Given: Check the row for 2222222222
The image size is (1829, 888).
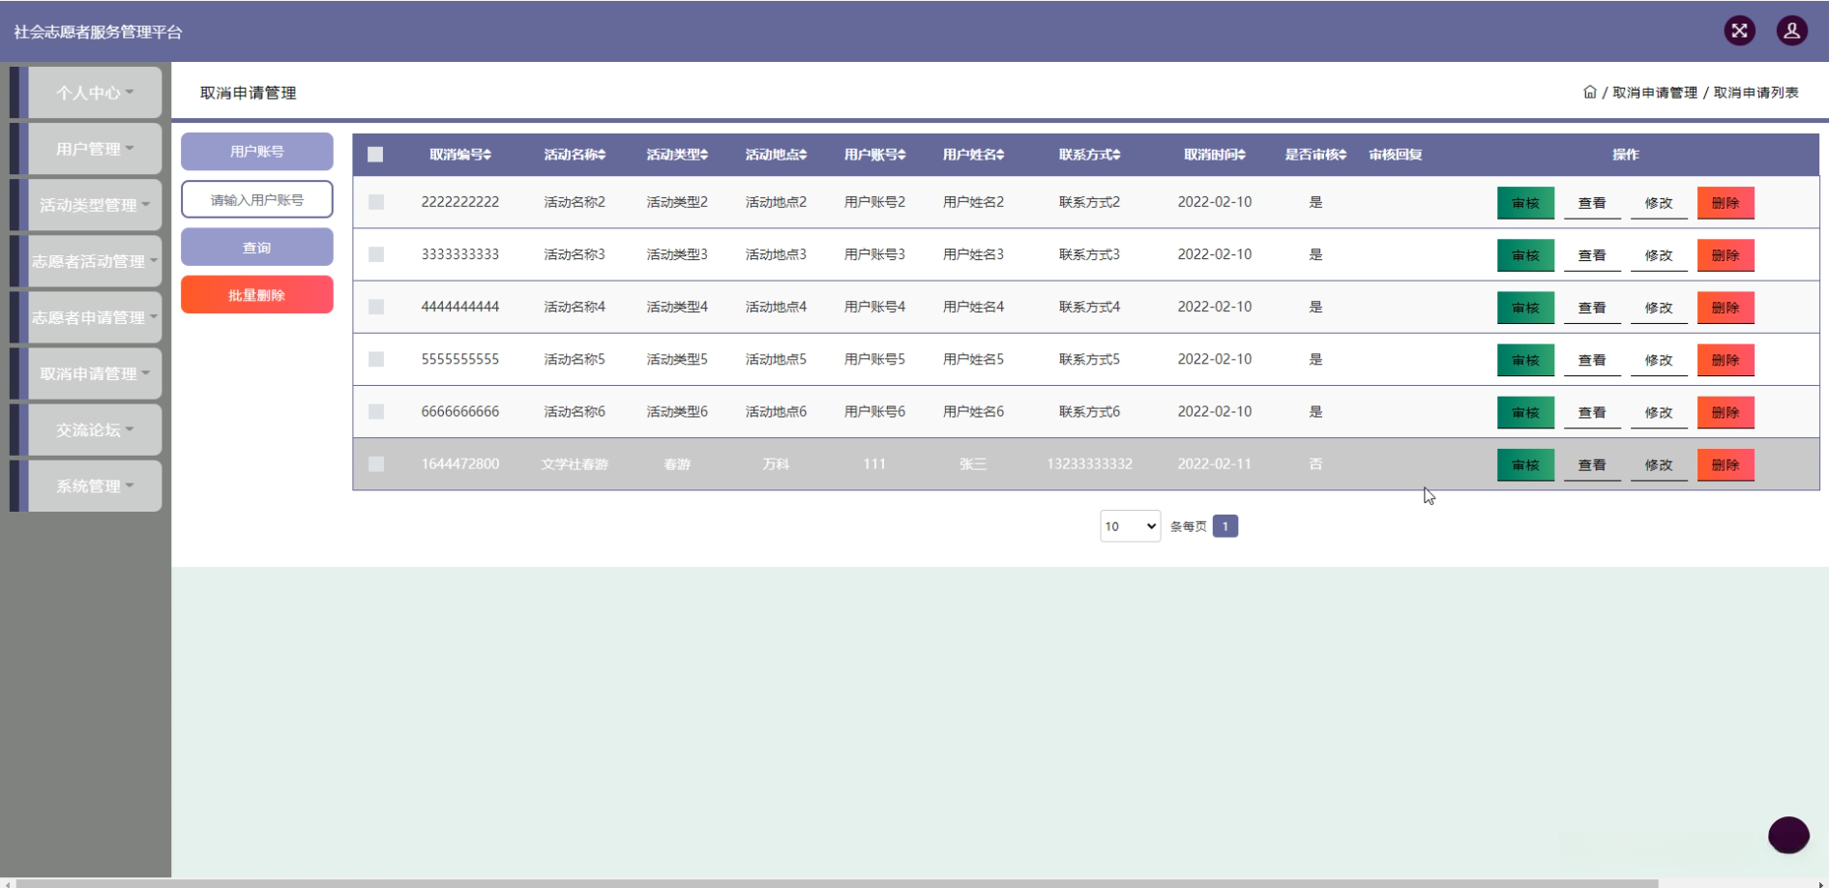Looking at the screenshot, I should tap(376, 202).
